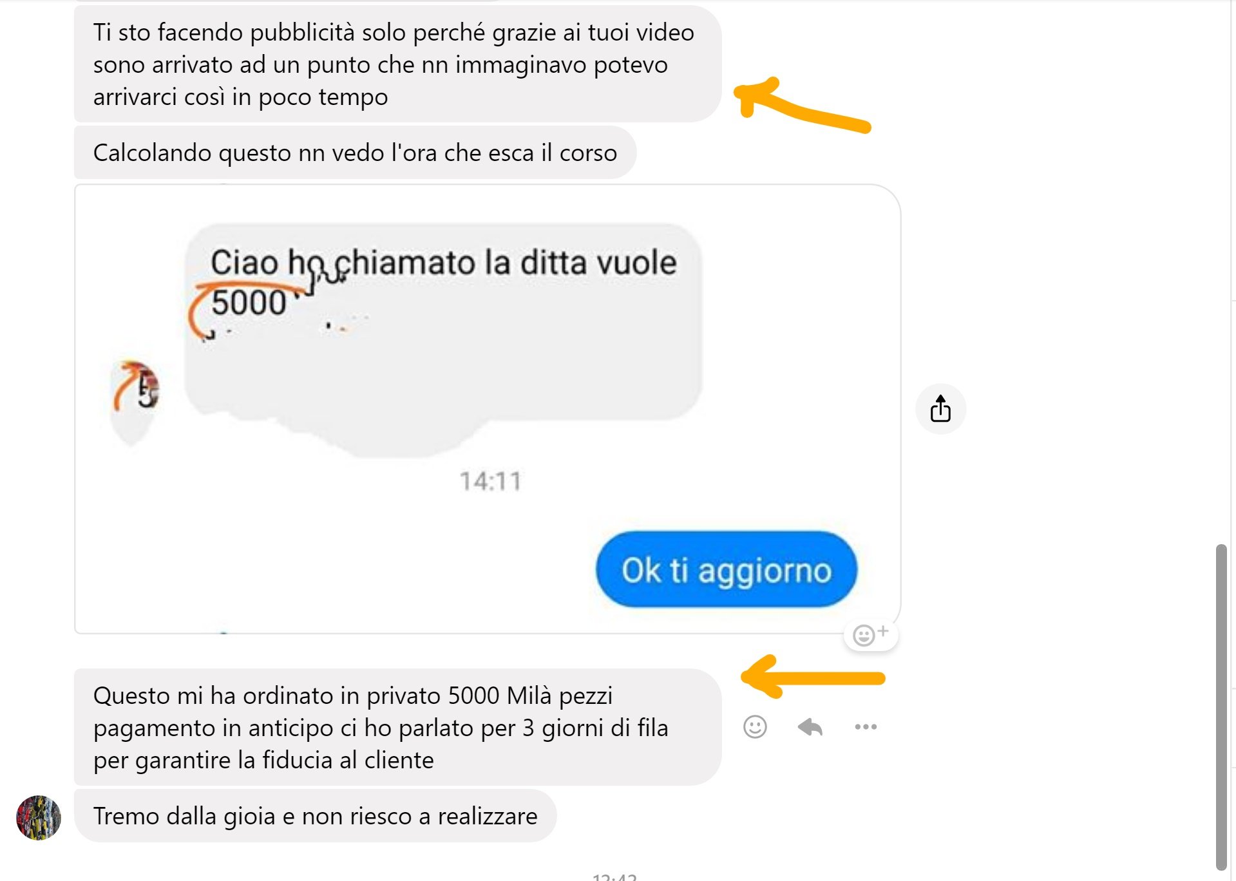1236x881 pixels.
Task: Select the "Tremo dalla gioia" message
Action: pyautogui.click(x=315, y=816)
